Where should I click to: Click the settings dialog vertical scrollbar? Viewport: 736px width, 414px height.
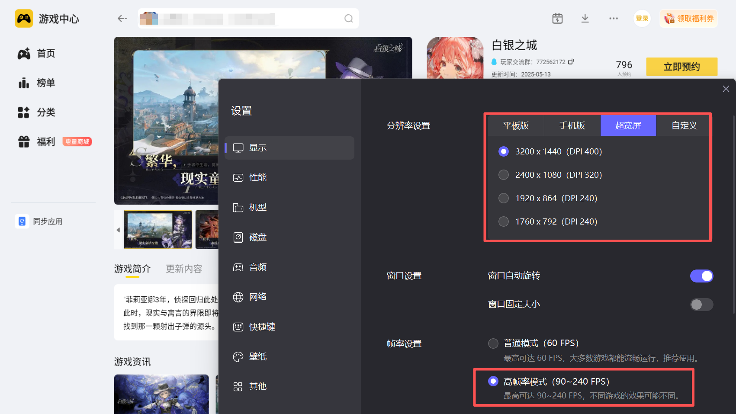[x=734, y=214]
